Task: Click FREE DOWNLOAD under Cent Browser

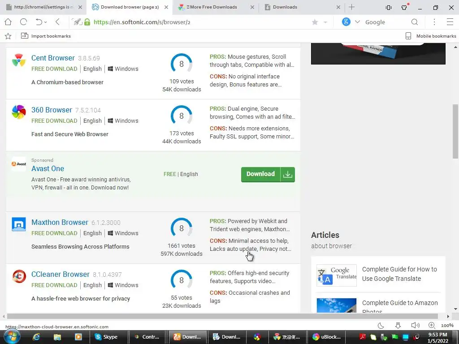Action: pyautogui.click(x=54, y=69)
